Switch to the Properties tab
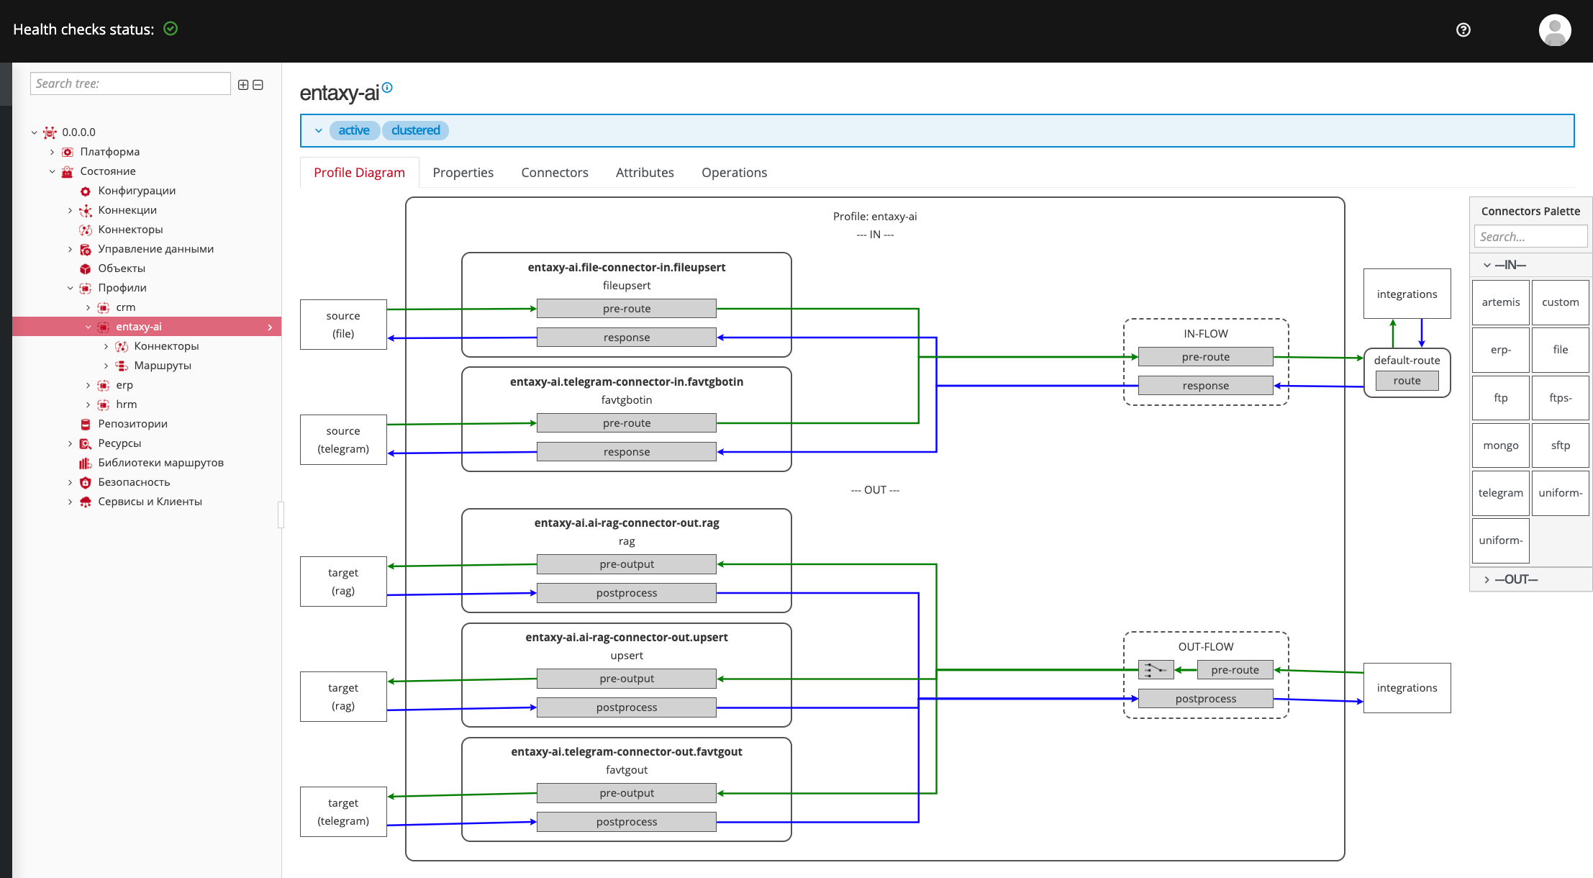 (463, 173)
